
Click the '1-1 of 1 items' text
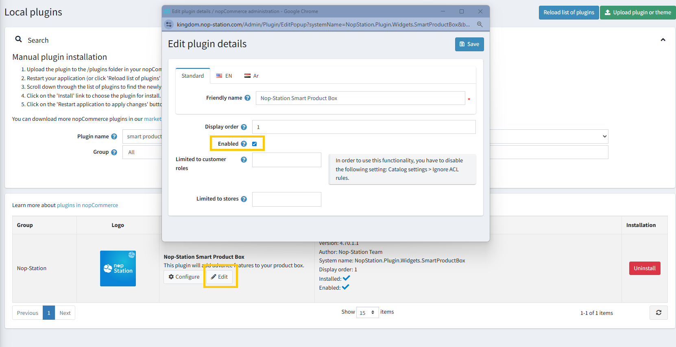(597, 313)
